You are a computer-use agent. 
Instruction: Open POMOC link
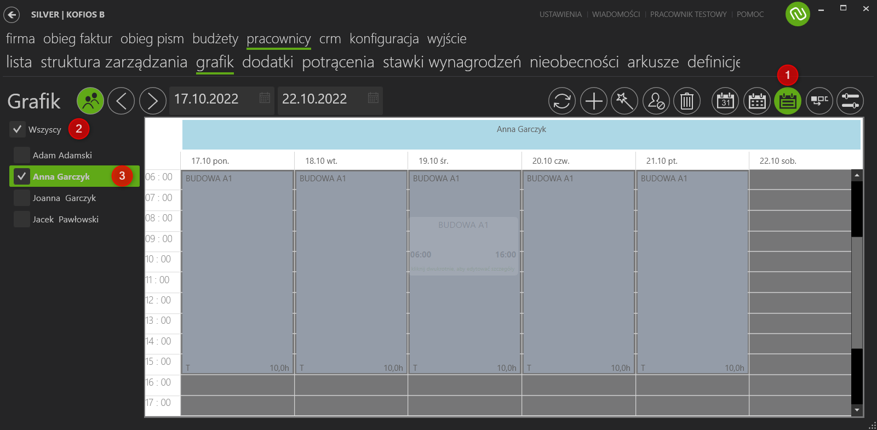point(750,14)
